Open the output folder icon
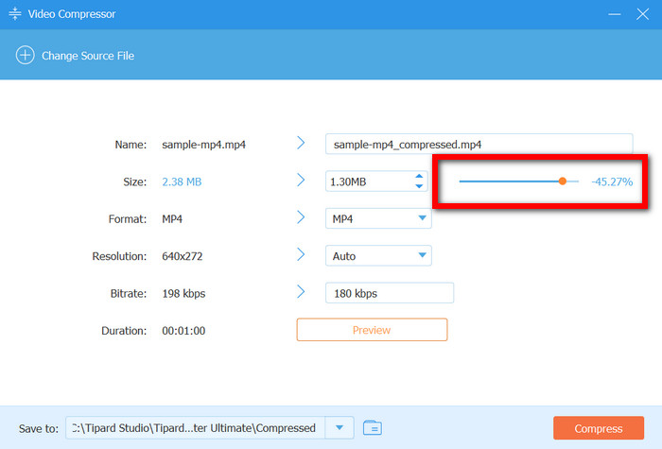This screenshot has width=662, height=449. coord(372,428)
